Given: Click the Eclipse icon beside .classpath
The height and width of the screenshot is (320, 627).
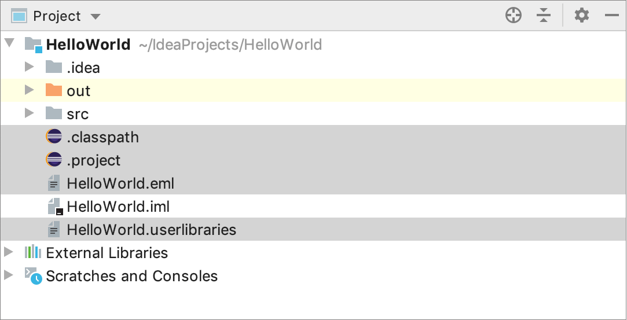Looking at the screenshot, I should (x=54, y=137).
